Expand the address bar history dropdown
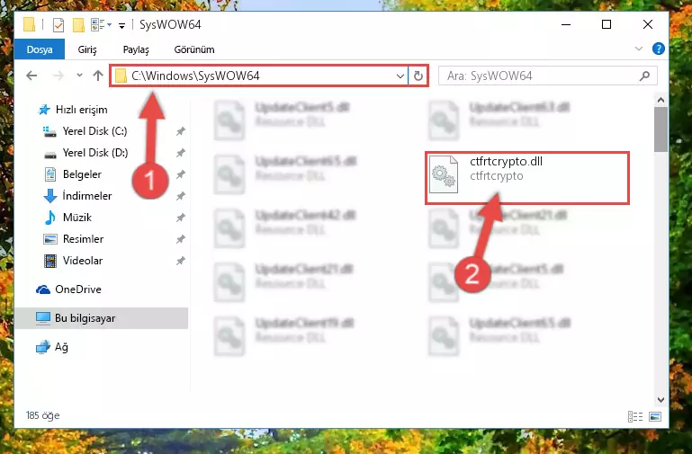 (x=400, y=76)
